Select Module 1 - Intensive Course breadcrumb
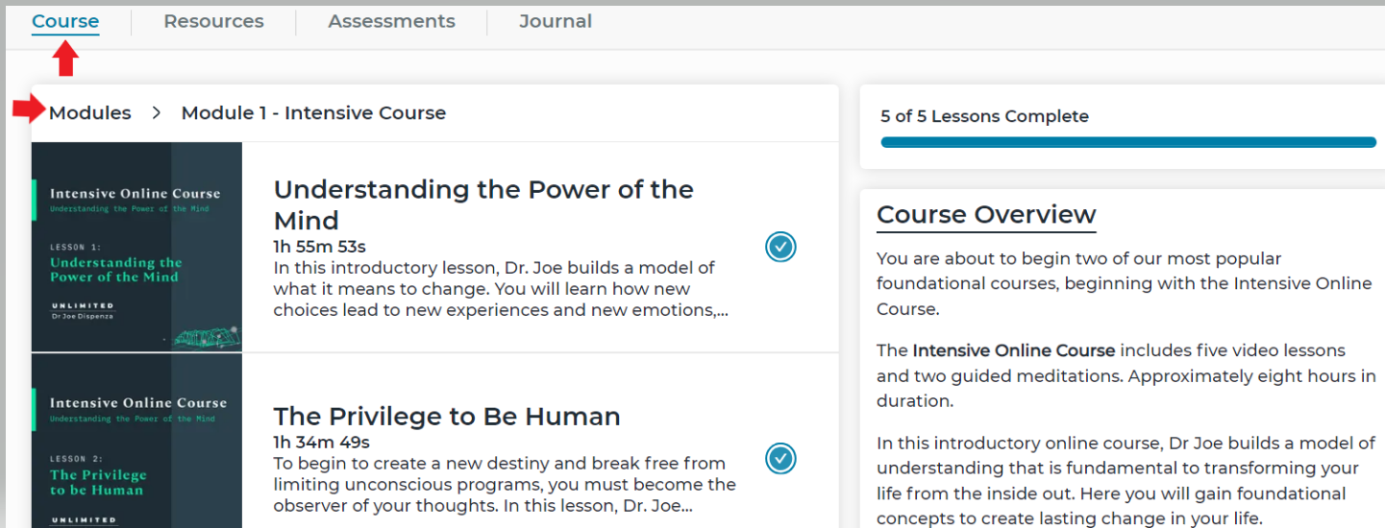The image size is (1385, 528). tap(313, 112)
